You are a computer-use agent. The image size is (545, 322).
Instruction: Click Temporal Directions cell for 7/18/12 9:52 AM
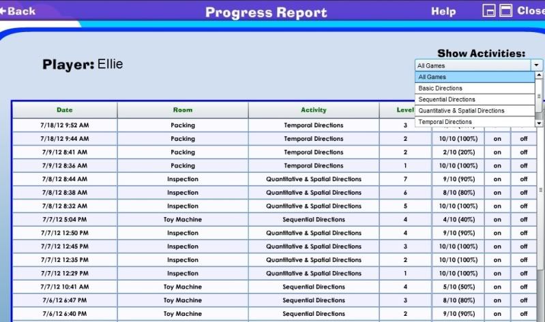[x=314, y=125]
